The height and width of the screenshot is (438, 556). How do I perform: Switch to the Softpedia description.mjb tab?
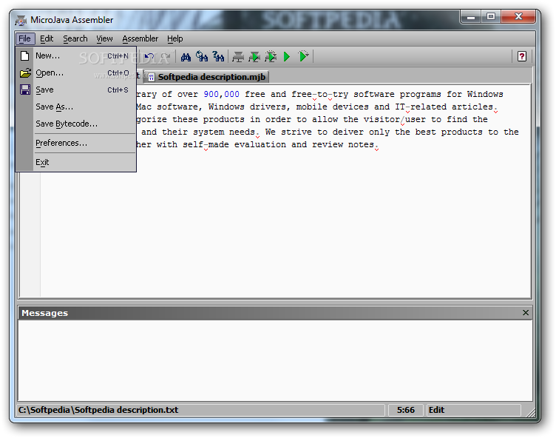tap(207, 77)
